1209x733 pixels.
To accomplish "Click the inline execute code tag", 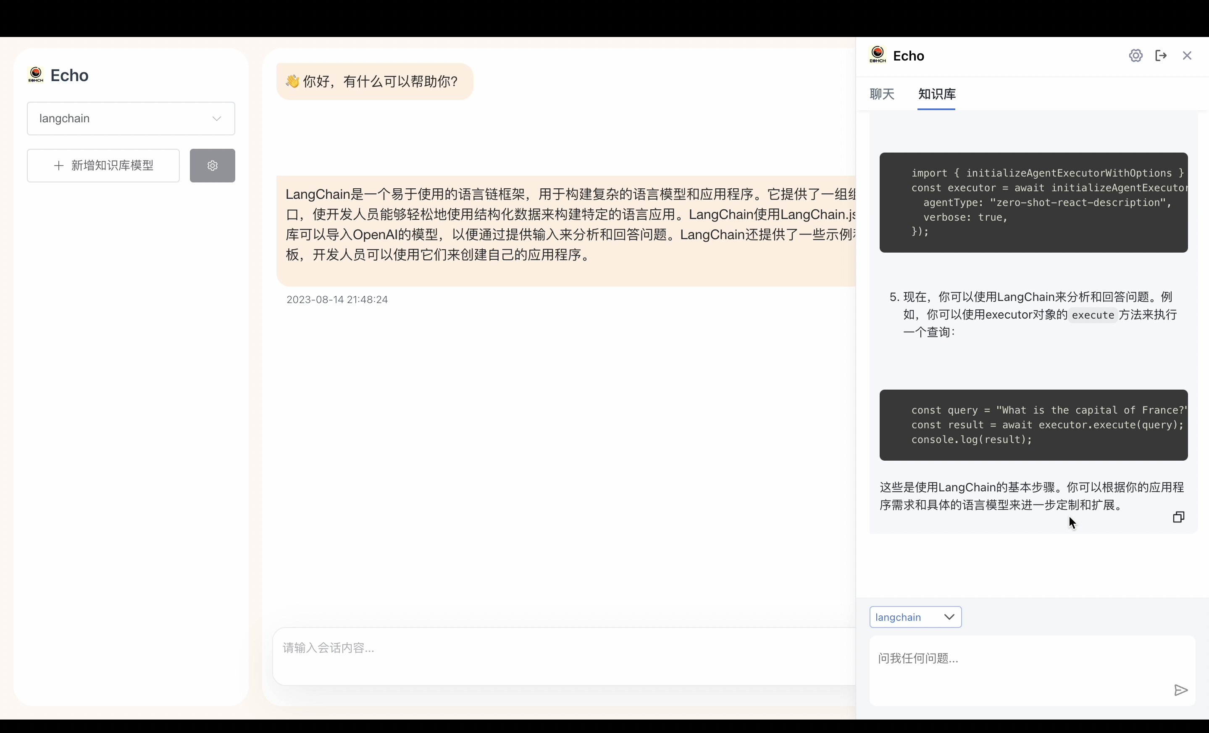I will (x=1092, y=315).
